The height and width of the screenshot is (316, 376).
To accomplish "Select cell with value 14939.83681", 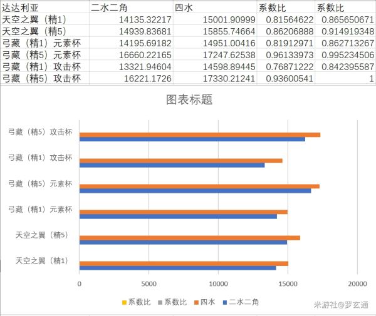I will (x=131, y=31).
